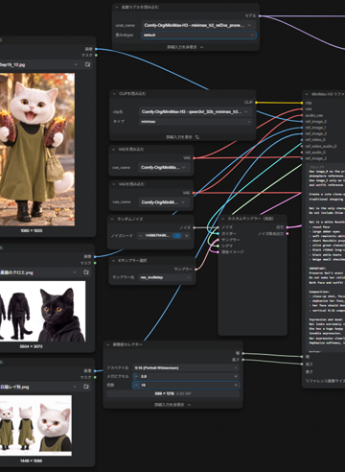Open the アスペクト比 dropdown showing 9:16 Portrait
Screen dimensions: 345x472
[x=186, y=368]
